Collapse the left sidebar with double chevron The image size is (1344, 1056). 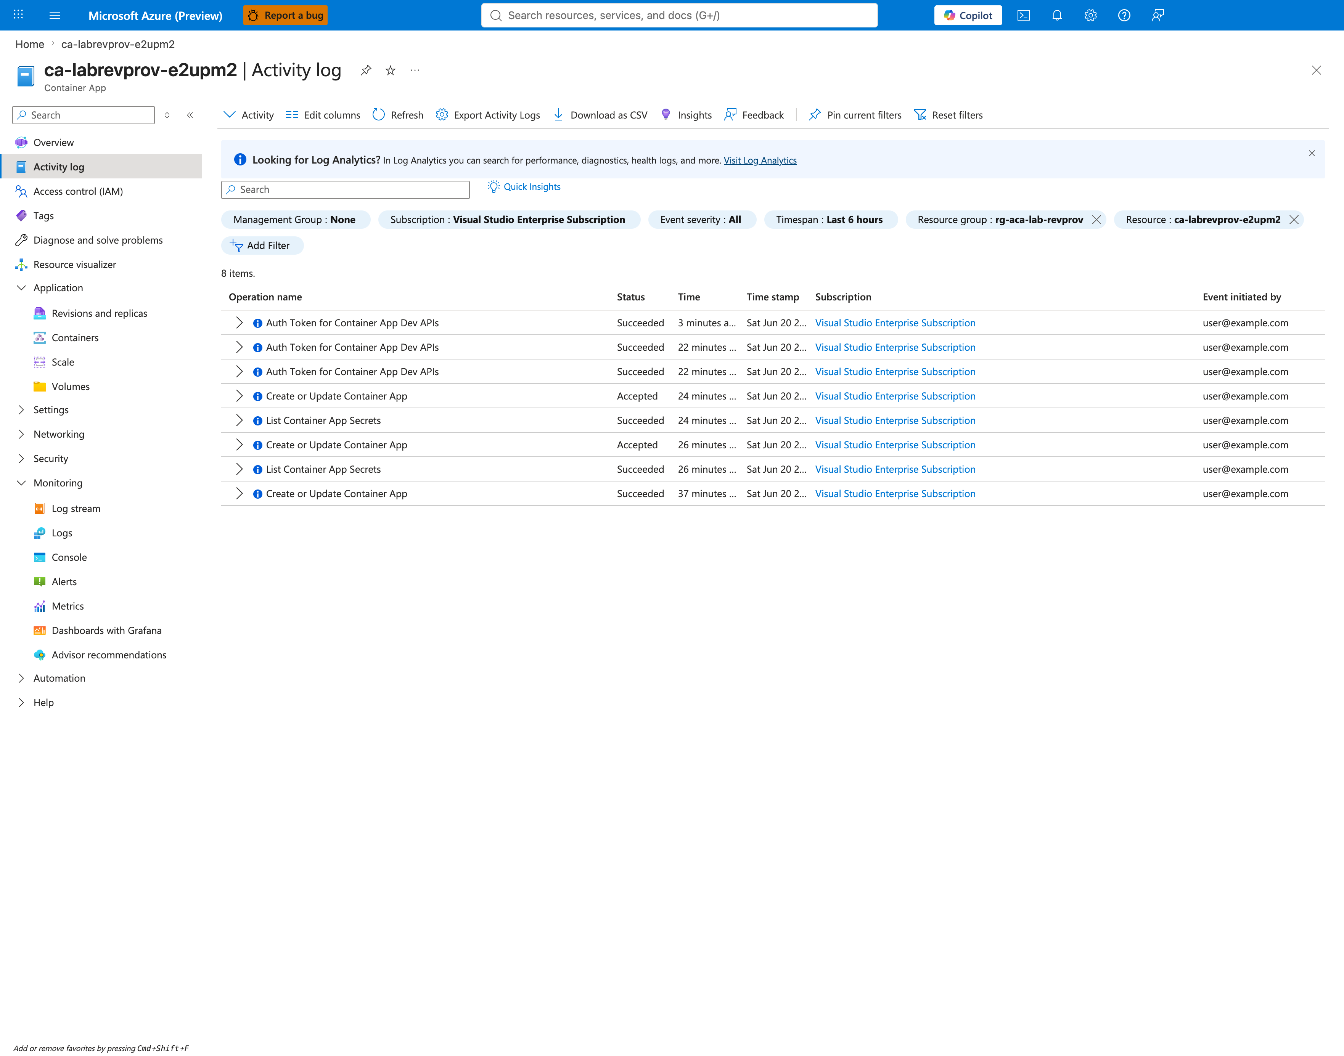coord(190,115)
